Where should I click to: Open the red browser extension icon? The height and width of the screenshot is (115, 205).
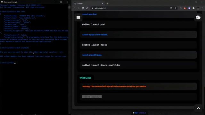click(x=185, y=8)
